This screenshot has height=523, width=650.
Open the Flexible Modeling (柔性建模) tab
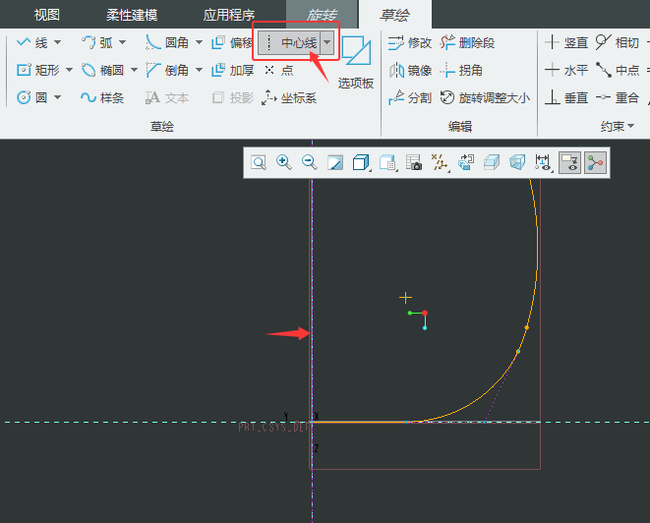point(132,16)
